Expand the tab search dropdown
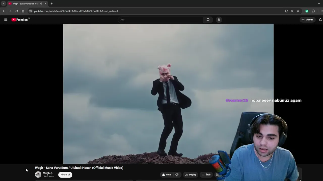This screenshot has height=181, width=323. 4,4
